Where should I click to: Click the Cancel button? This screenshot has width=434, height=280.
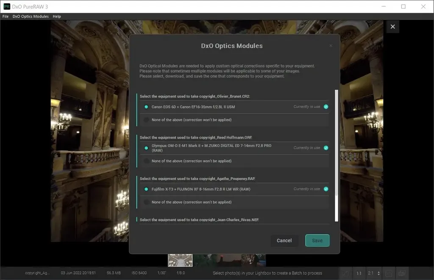[284, 241]
